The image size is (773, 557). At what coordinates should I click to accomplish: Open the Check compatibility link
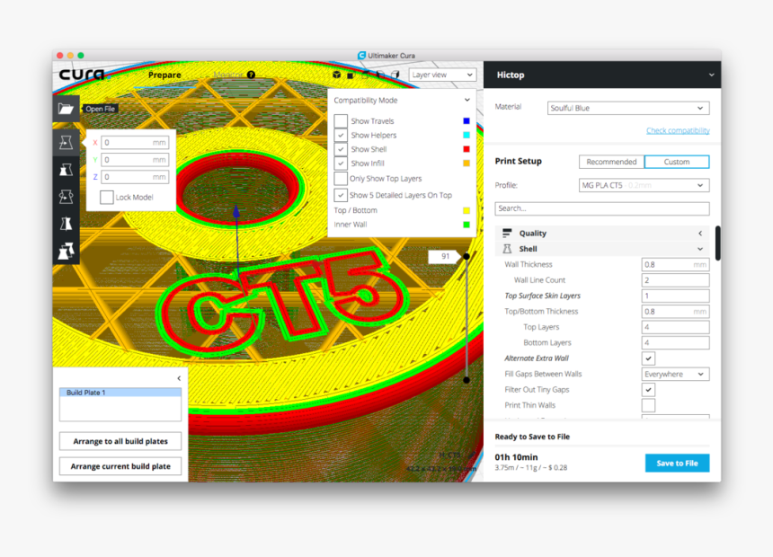tap(678, 130)
